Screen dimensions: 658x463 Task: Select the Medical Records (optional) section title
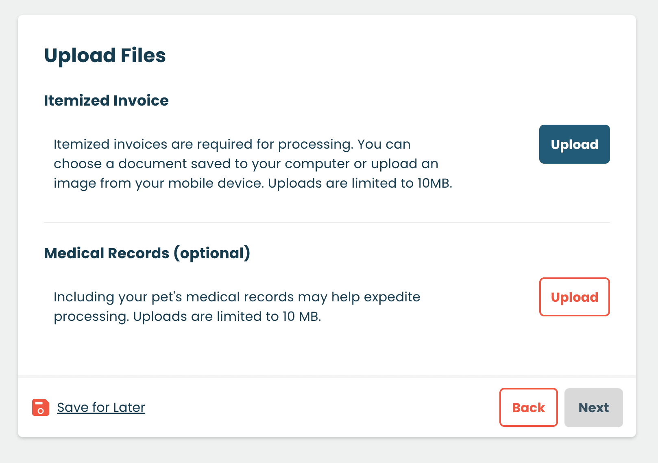point(147,253)
